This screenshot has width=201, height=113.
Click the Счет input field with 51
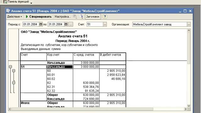(95, 24)
